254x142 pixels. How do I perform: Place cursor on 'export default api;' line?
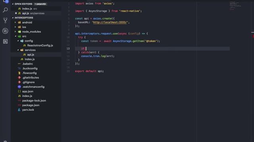(89, 71)
